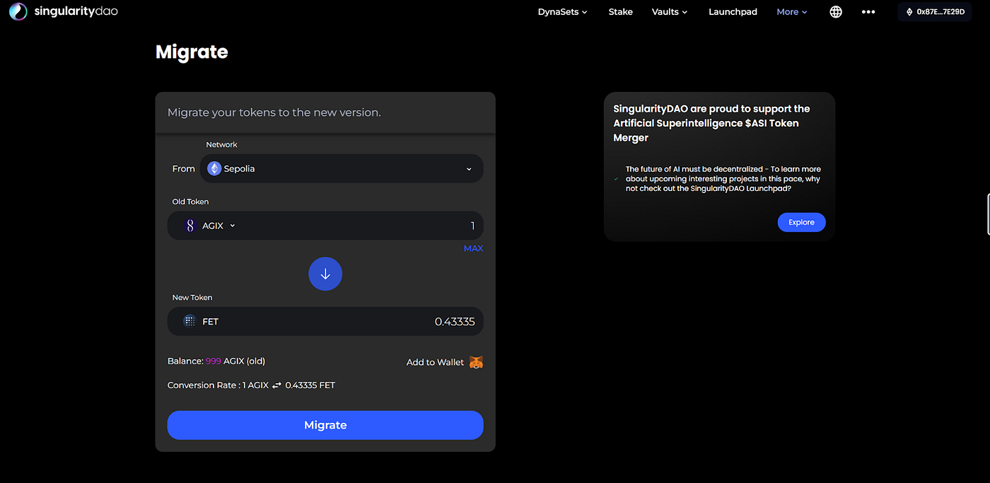Click the SingularityDAO logo
This screenshot has height=483, width=990.
coord(63,11)
